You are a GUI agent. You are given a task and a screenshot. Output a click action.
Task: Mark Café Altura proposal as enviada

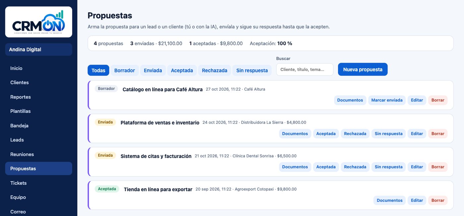click(x=387, y=100)
